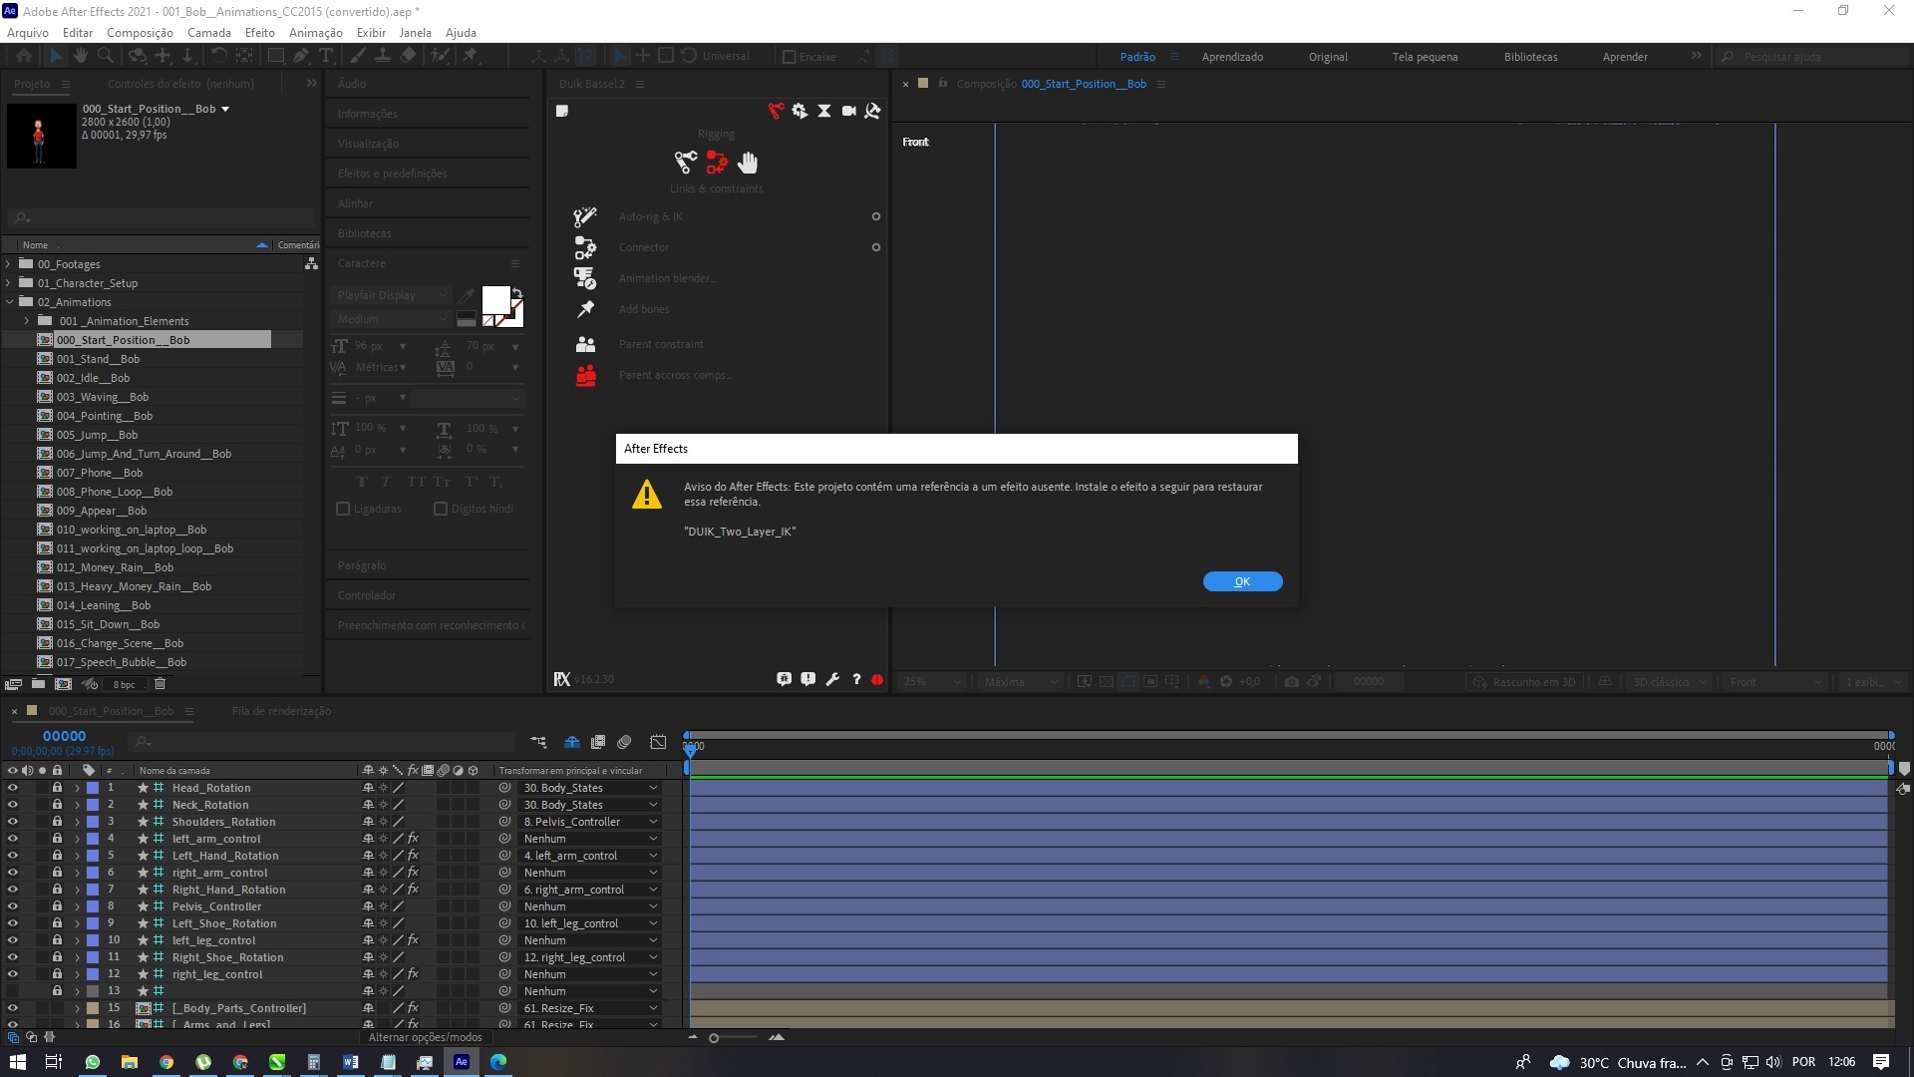Open Animation blender in the Duik panel

[666, 278]
